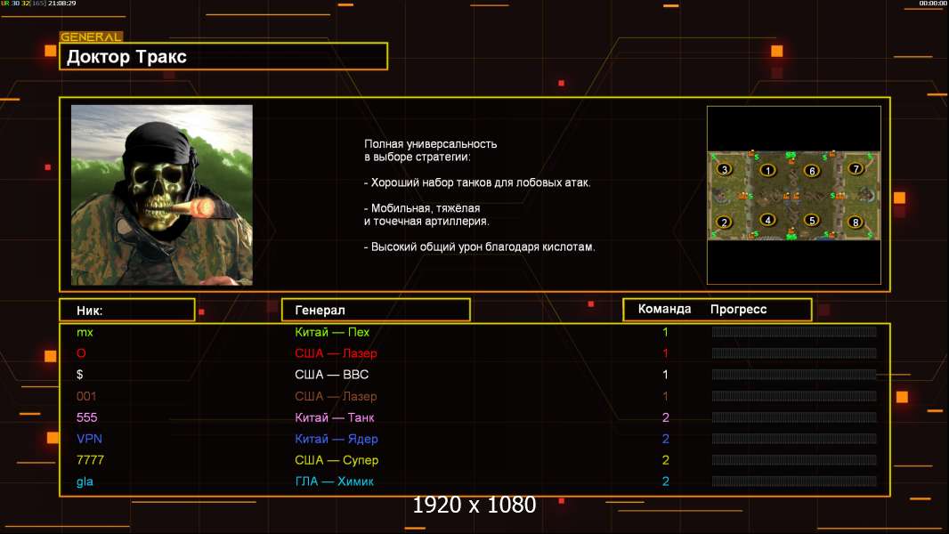The image size is (949, 534).
Task: Click general "ГЛА — Химик"
Action: [334, 481]
